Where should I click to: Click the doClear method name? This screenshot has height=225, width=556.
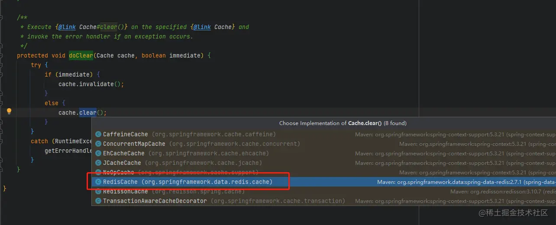pyautogui.click(x=81, y=55)
